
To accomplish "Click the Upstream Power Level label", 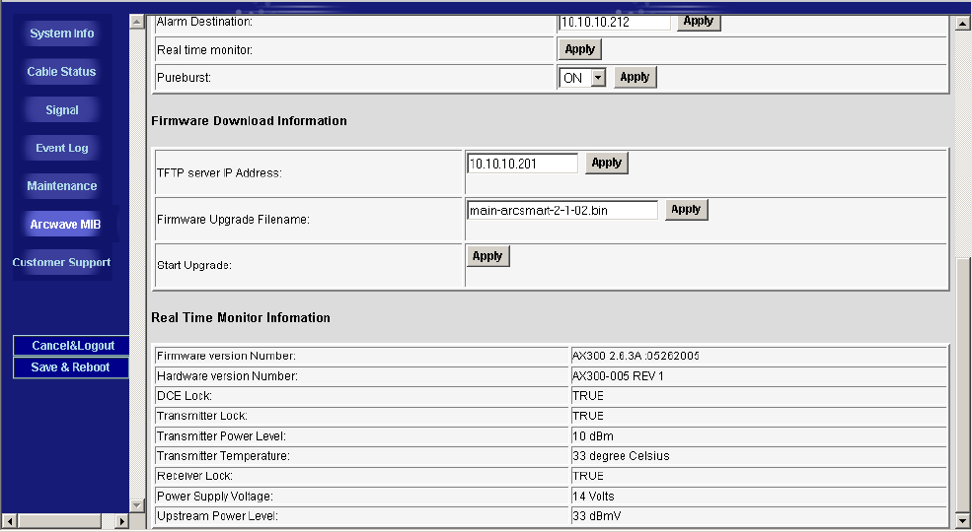I will click(217, 516).
